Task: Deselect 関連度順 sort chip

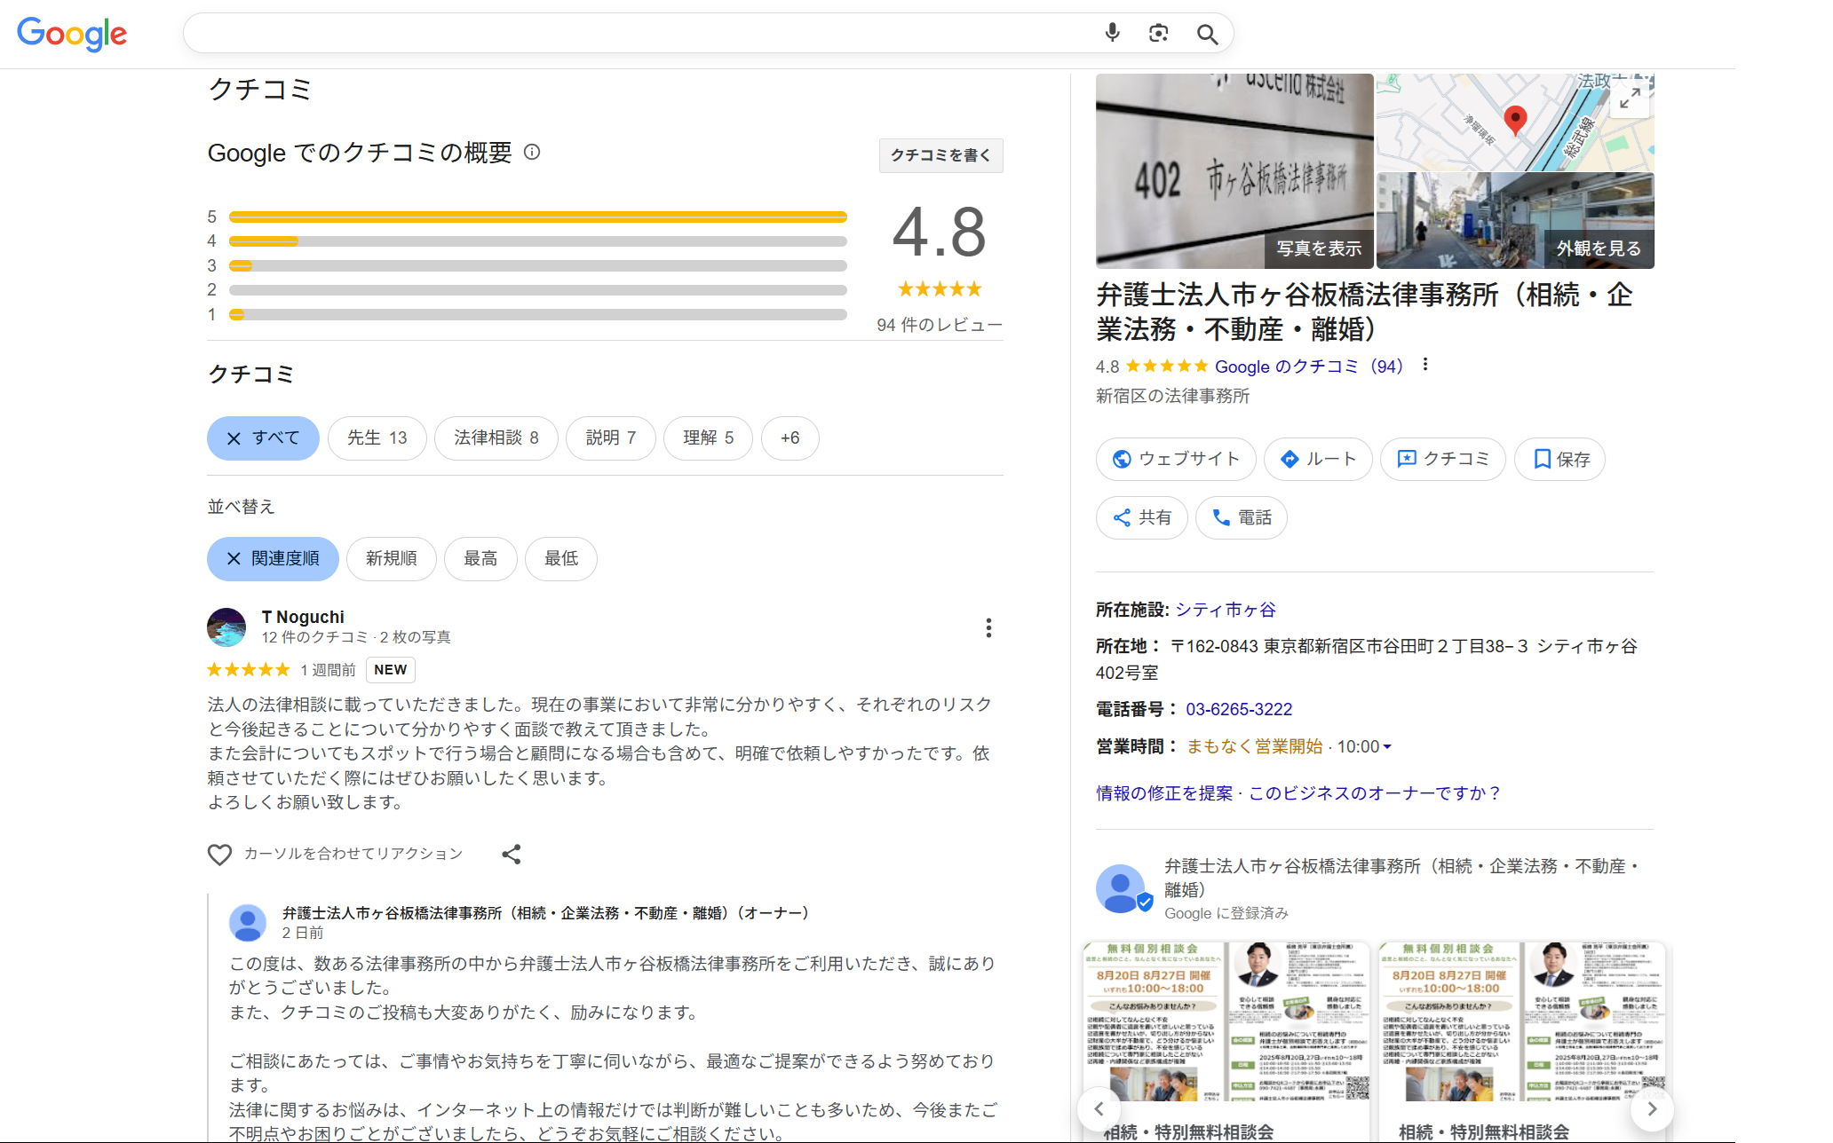Action: pyautogui.click(x=273, y=559)
